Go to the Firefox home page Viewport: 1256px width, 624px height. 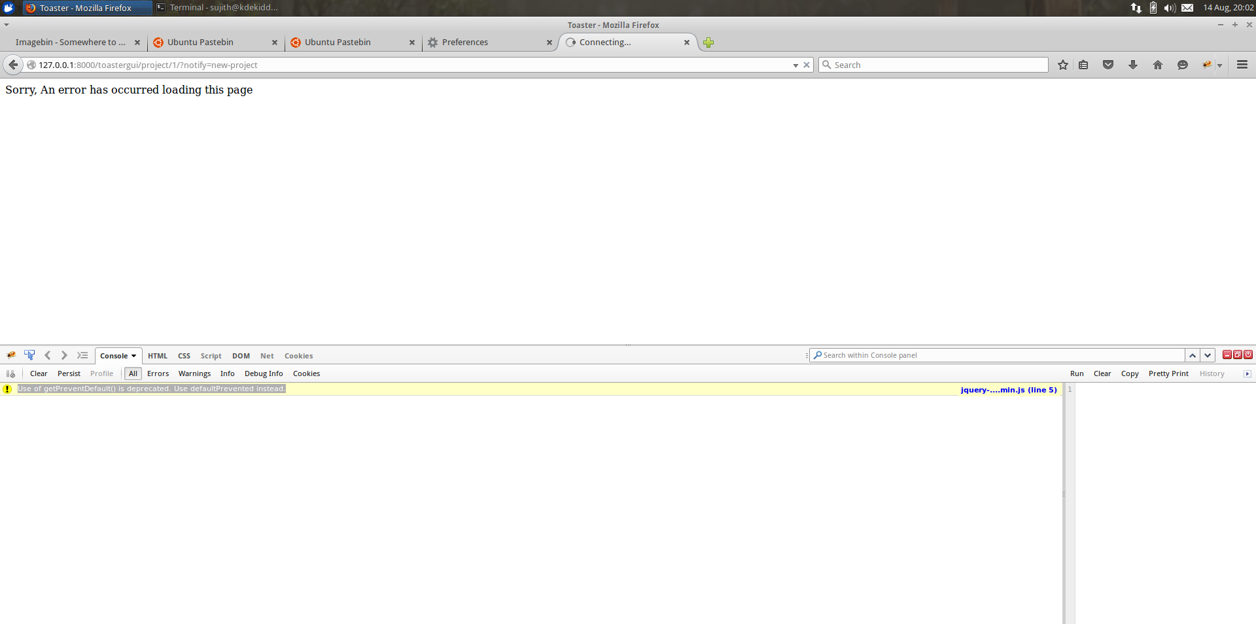tap(1158, 65)
